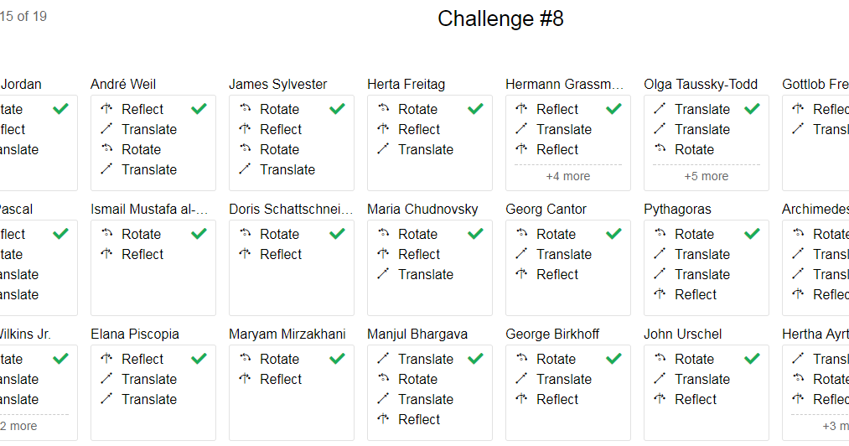The width and height of the screenshot is (849, 446).
Task: Click Reflect icon in Manjul Bhargava's card
Action: pyautogui.click(x=383, y=419)
